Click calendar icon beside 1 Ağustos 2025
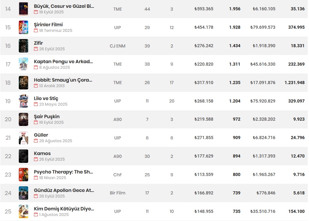 [x=36, y=215]
